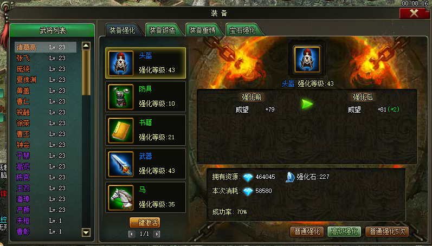Select the weapon (武器) sword icon
Image resolution: width=432 pixels, height=246 pixels.
pos(121,164)
